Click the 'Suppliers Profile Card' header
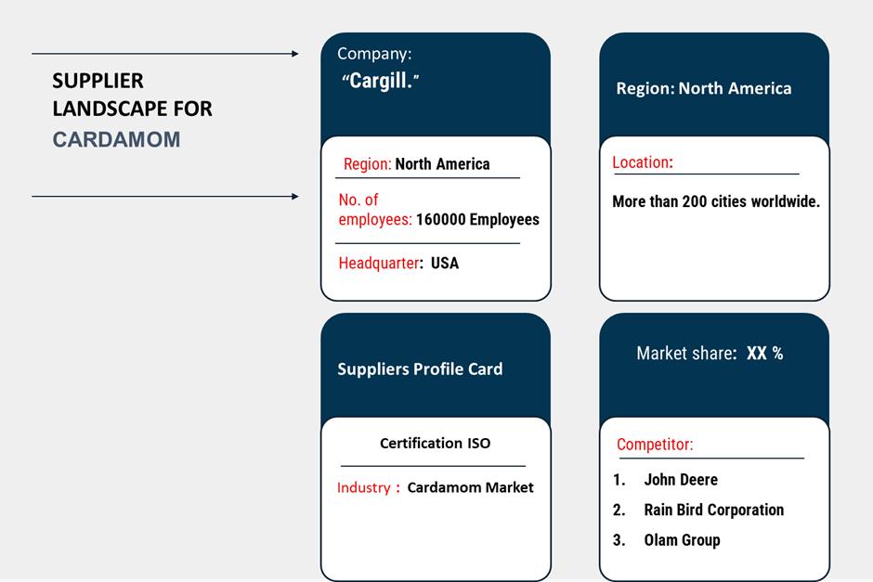 tap(420, 369)
